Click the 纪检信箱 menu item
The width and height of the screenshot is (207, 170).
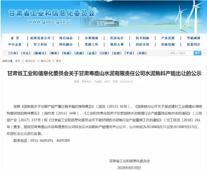point(168,44)
